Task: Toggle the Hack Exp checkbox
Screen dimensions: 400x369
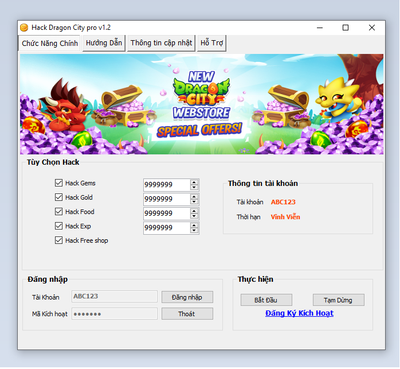Action: [x=58, y=226]
